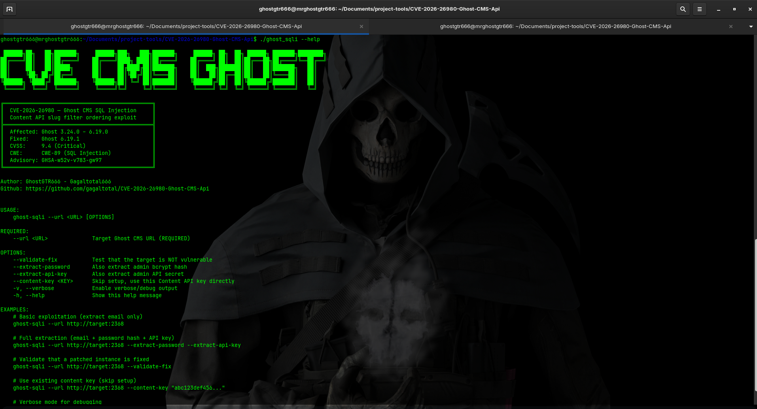Screen dimensions: 757x409
Task: Click the 'Fixed: Ghost 6.19.1' line
Action: (x=45, y=139)
